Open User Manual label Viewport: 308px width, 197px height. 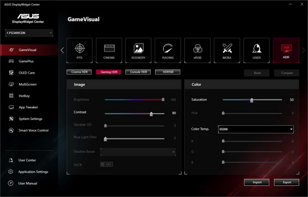28,183
